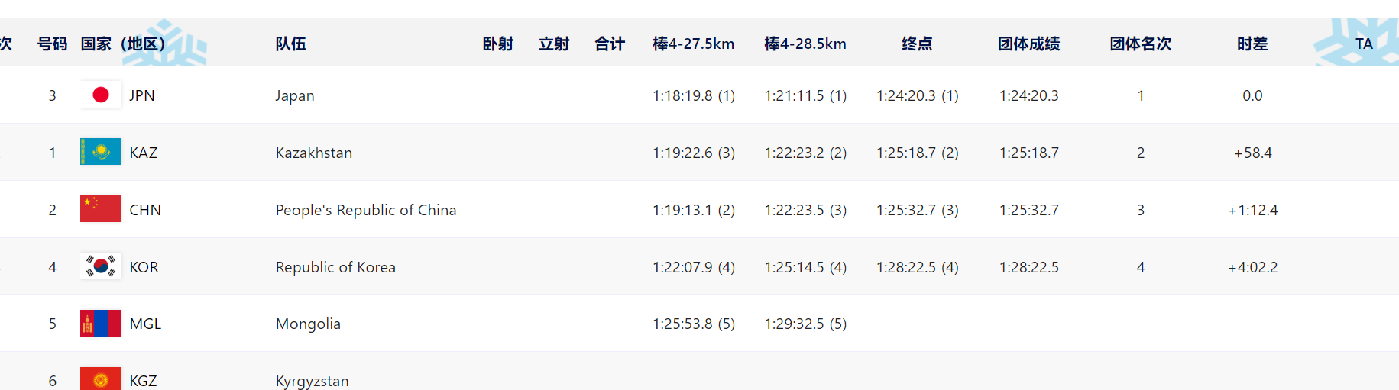This screenshot has width=1399, height=390.
Task: Click the Republic of Korea team name
Action: click(x=335, y=267)
